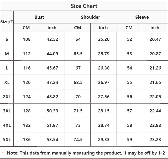This screenshot has height=159, width=168.
Task: Select the 22.83 inch sleeve cell
Action: pyautogui.click(x=155, y=125)
